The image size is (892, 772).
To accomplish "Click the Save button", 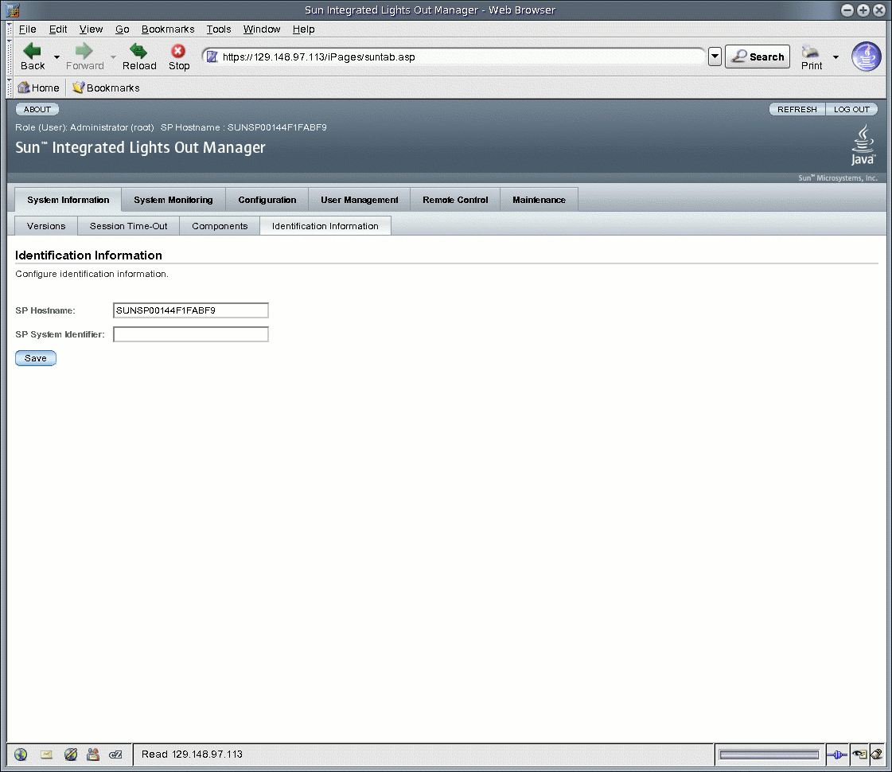I will coord(35,358).
